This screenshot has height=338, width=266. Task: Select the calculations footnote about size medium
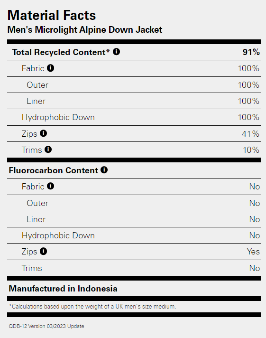pyautogui.click(x=92, y=307)
